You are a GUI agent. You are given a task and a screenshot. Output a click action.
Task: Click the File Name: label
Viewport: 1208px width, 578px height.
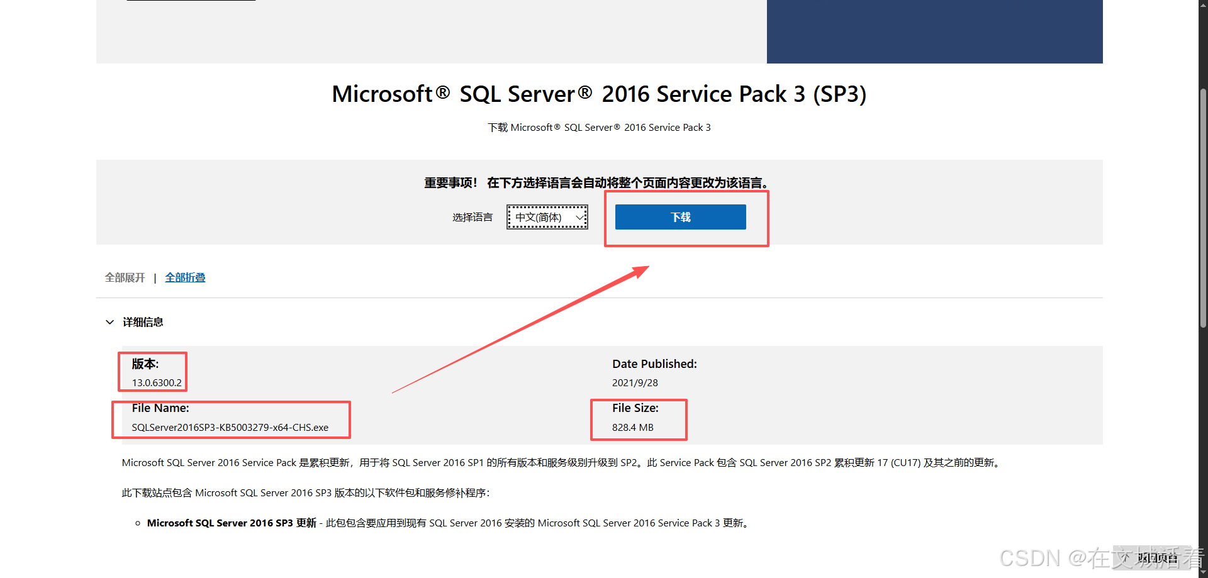tap(160, 408)
